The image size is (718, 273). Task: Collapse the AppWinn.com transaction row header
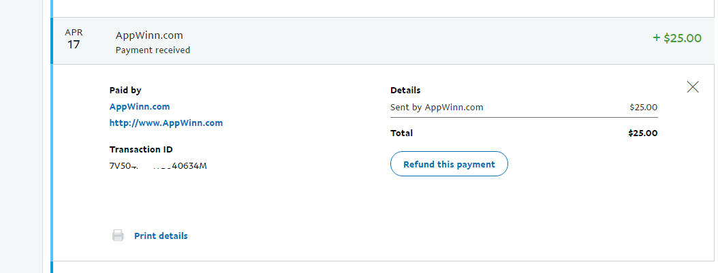[381, 41]
